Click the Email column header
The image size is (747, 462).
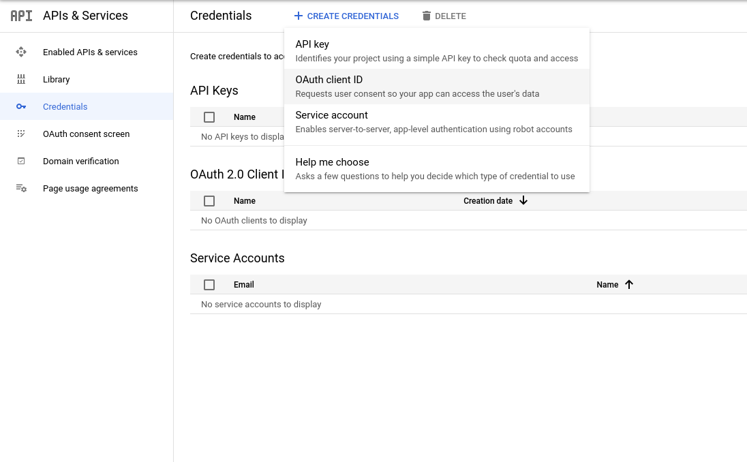pyautogui.click(x=244, y=285)
